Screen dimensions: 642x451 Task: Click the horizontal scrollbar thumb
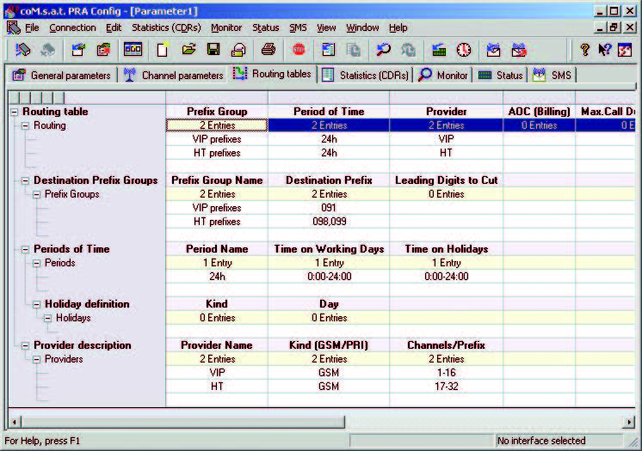[183, 422]
